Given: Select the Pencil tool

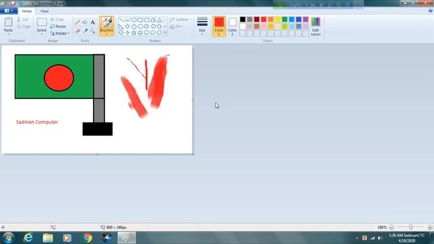Looking at the screenshot, I should click(x=77, y=22).
